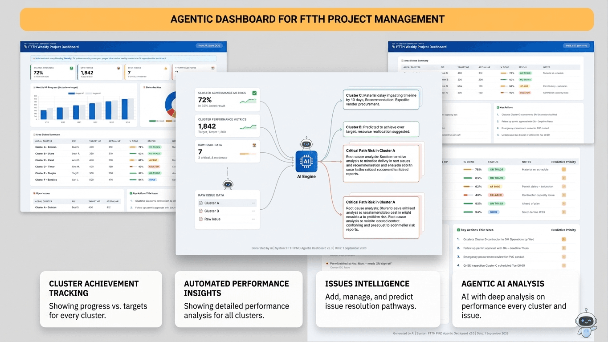Open three-dot menu for Cluster A row

tap(253, 203)
